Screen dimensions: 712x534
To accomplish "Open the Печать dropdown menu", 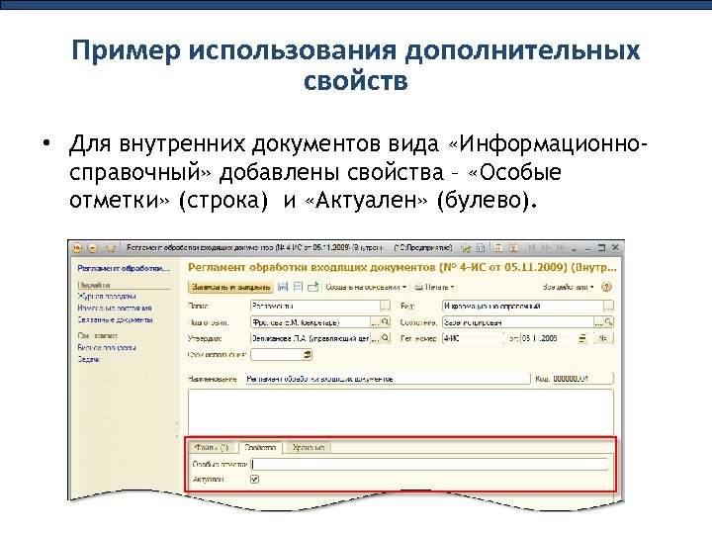I will [x=434, y=287].
